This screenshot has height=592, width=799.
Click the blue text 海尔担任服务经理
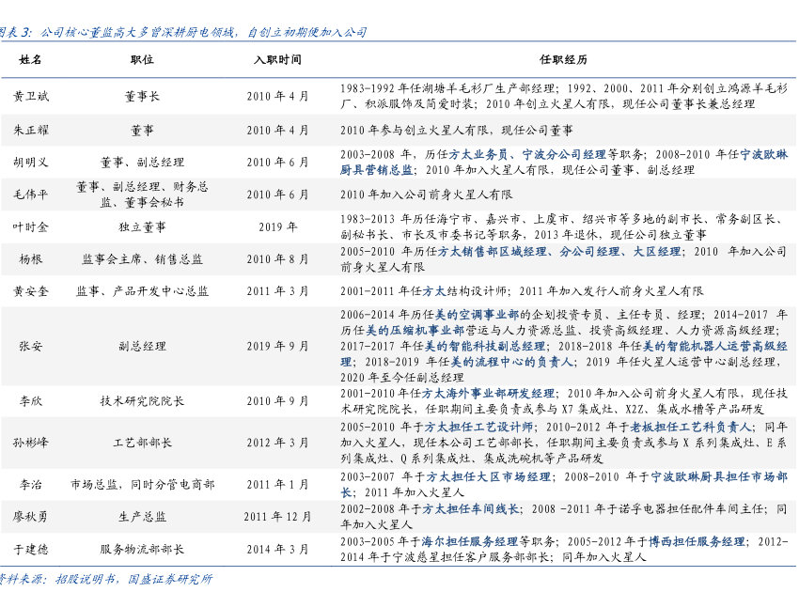[470, 541]
